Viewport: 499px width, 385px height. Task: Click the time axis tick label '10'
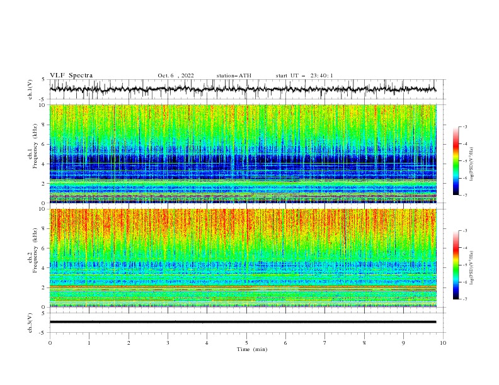click(x=443, y=343)
